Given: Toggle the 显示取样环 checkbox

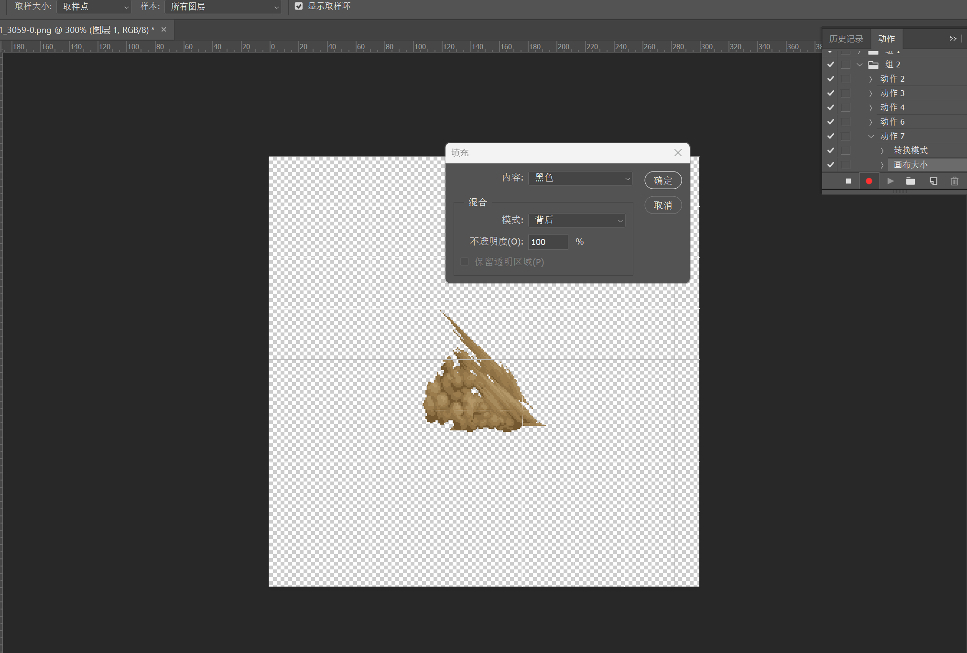Looking at the screenshot, I should (299, 6).
